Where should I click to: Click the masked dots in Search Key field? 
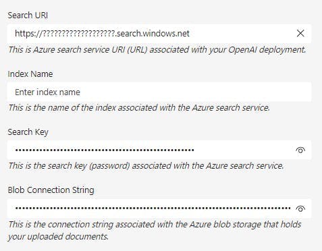[x=105, y=150]
